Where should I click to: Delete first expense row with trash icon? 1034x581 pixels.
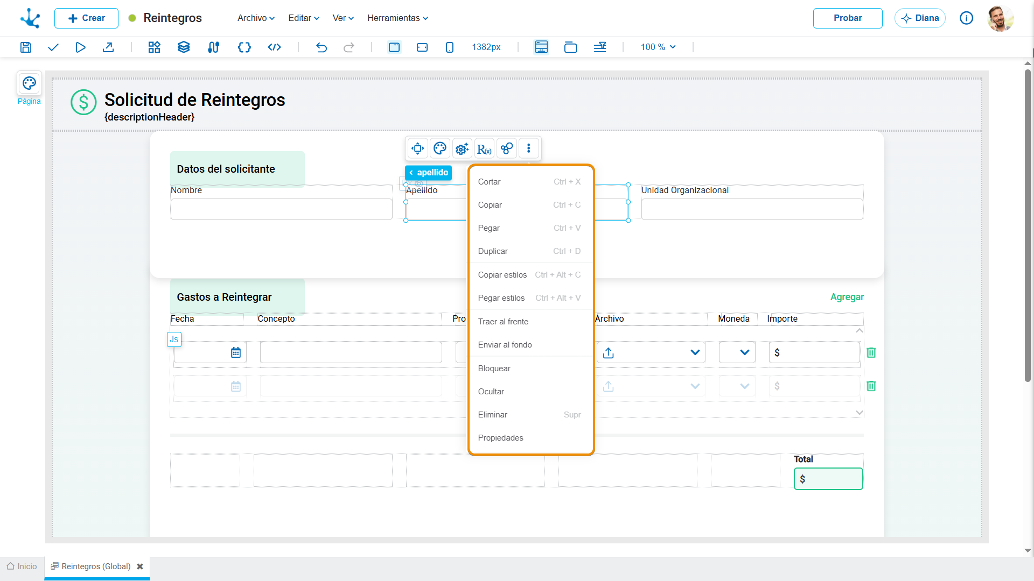pos(871,352)
